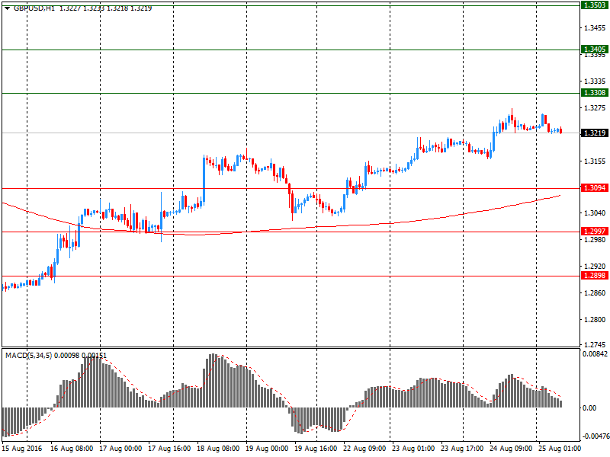Click the 24 Aug 09:00 time label
This screenshot has height=457, width=610.
point(511,449)
